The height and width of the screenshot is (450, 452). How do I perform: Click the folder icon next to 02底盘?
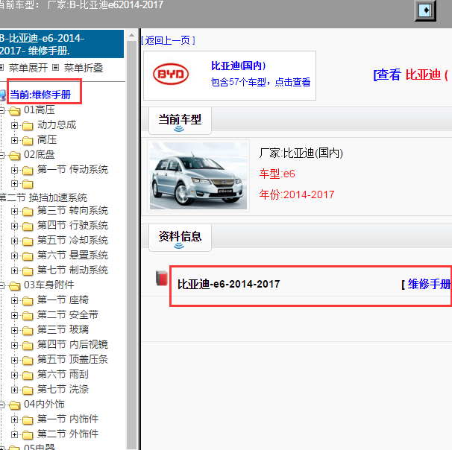(15, 156)
